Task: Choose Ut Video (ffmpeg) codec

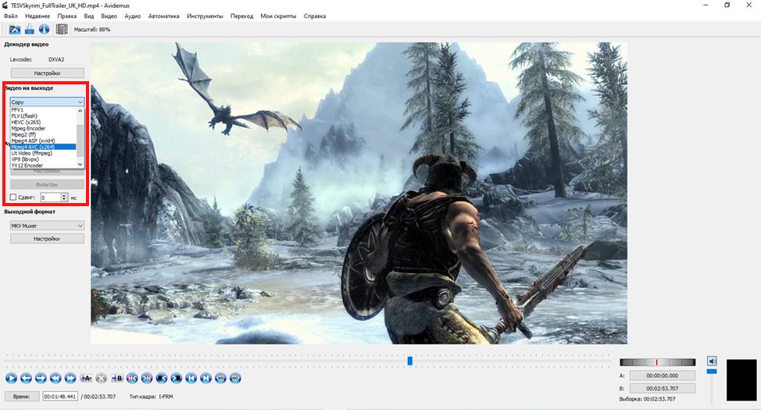Action: [43, 153]
